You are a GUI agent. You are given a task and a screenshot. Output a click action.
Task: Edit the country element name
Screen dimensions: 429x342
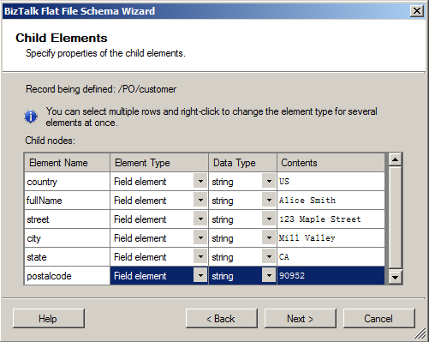(67, 182)
